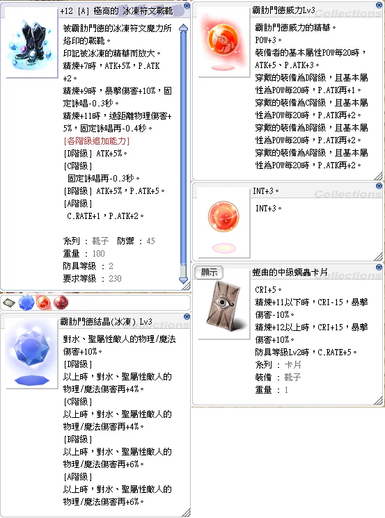Click resize grip of card window

point(378,400)
